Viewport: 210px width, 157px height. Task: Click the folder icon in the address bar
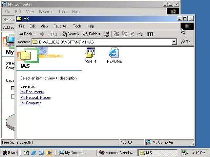point(35,42)
